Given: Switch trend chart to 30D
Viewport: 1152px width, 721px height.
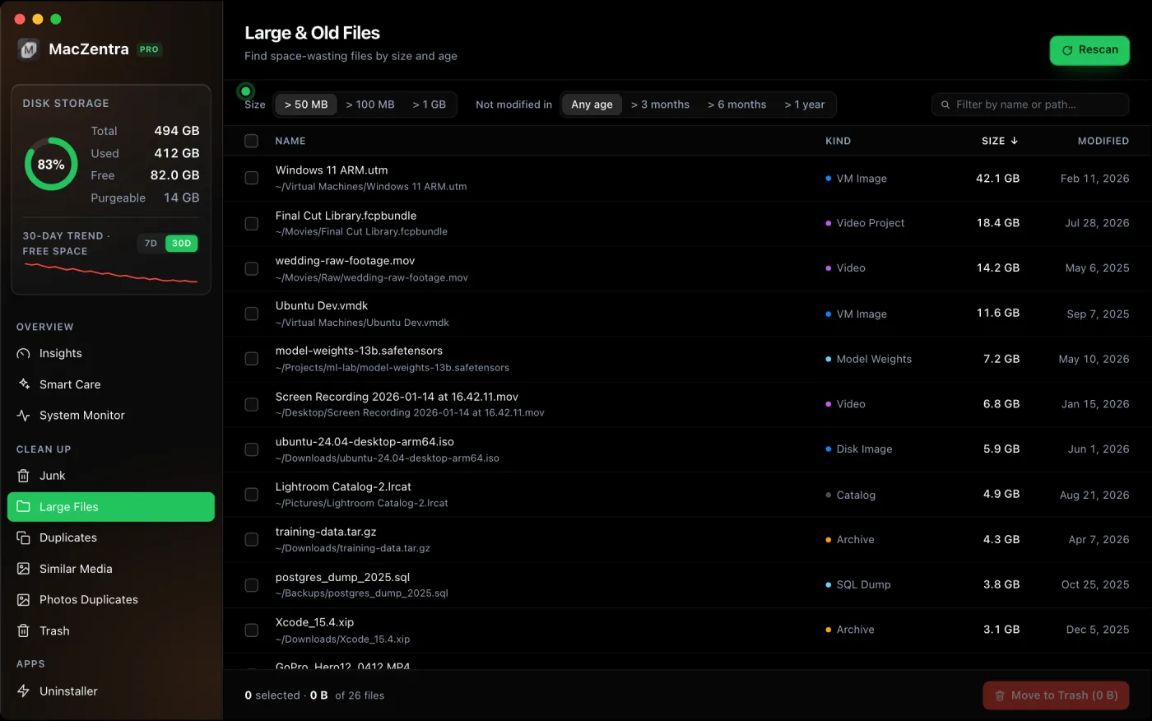Looking at the screenshot, I should coord(182,244).
